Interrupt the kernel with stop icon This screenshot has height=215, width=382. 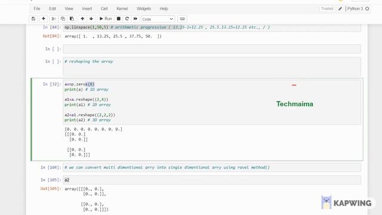pos(118,19)
